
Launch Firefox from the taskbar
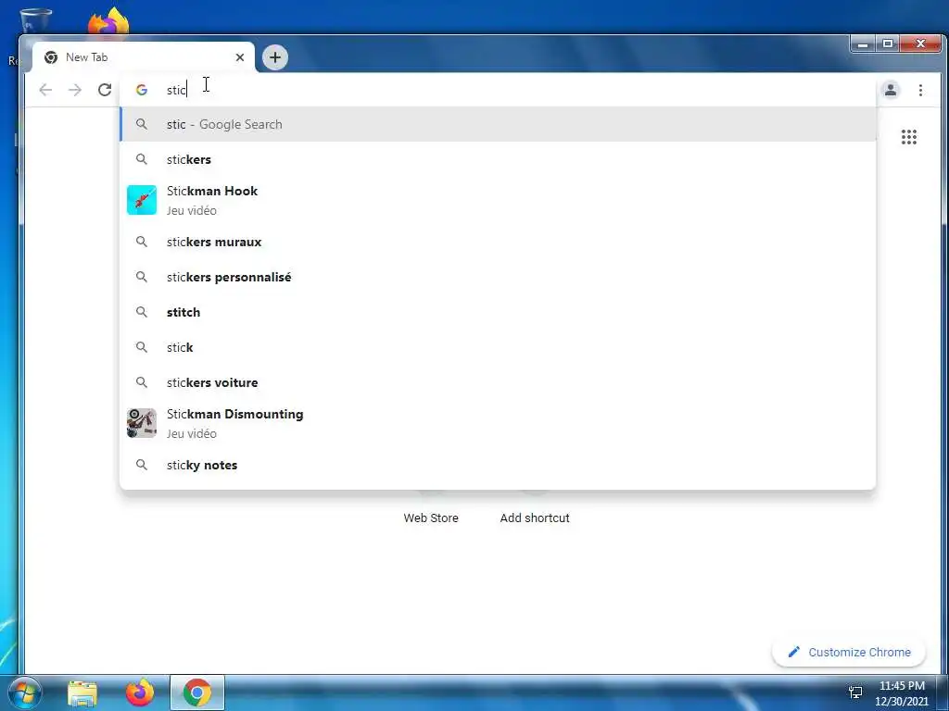(x=140, y=692)
